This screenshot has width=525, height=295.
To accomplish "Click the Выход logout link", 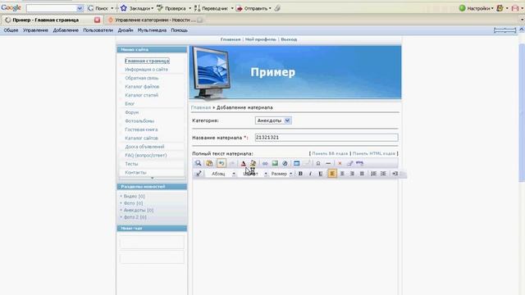I will (x=289, y=39).
